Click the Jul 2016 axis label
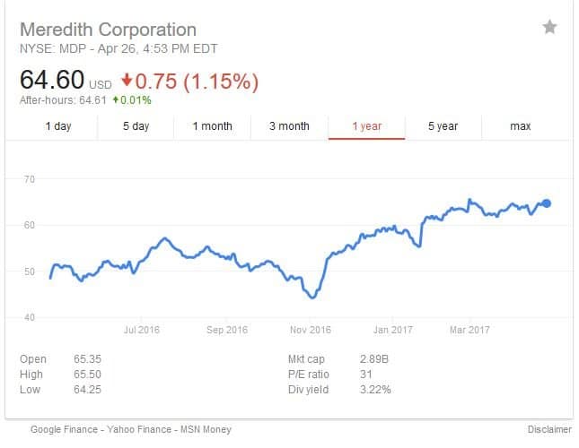This screenshot has width=579, height=448. 141,330
